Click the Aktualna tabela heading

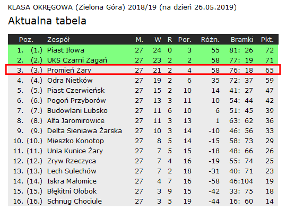[x=47, y=21]
